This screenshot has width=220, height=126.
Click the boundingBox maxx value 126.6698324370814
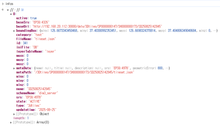[x=142, y=31]
